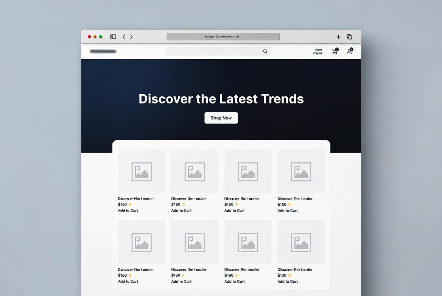Click the yellow rating icon of third top-row product
Image resolution: width=442 pixels, height=296 pixels.
[237, 205]
